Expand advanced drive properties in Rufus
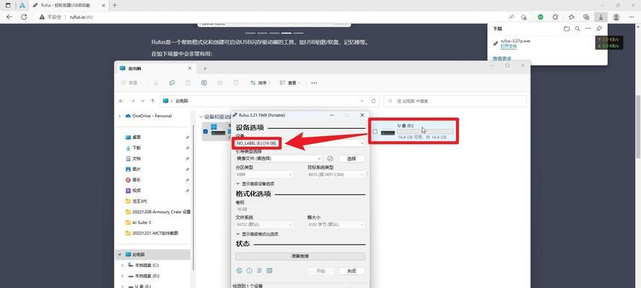Viewport: 641px width, 288px height. 255,184
